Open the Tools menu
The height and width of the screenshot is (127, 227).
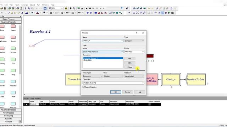[x=17, y=5]
